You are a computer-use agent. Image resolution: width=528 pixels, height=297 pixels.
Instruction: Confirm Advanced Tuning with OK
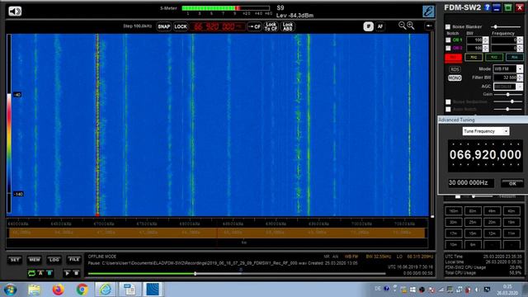point(512,183)
